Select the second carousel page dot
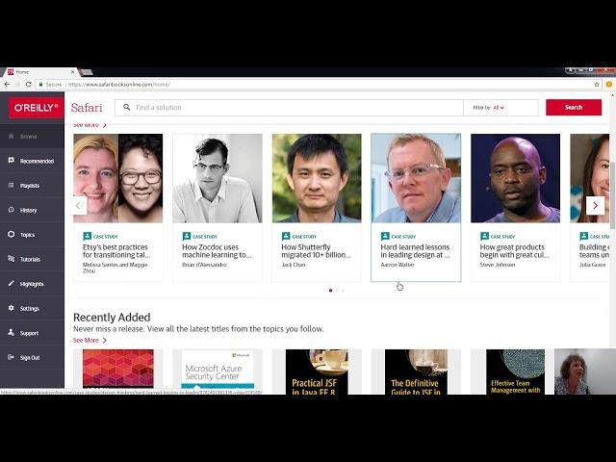616x462 pixels. tap(337, 291)
